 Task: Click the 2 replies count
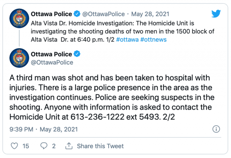pos(54,146)
